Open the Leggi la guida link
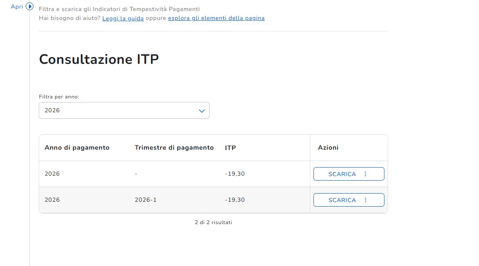 pos(123,18)
